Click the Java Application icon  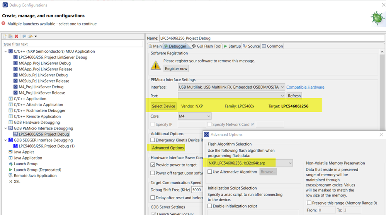pos(10,158)
